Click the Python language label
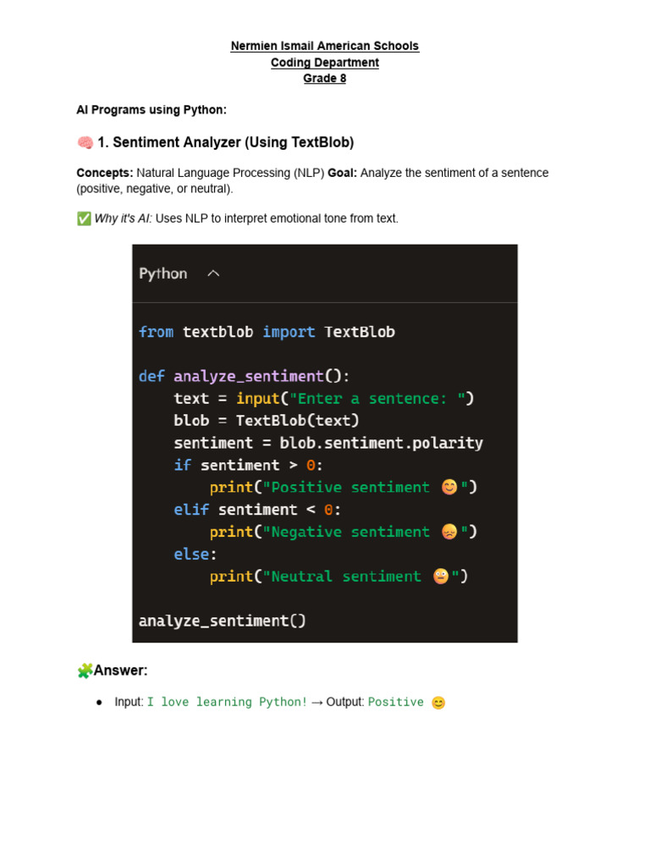This screenshot has height=867, width=650. click(163, 273)
